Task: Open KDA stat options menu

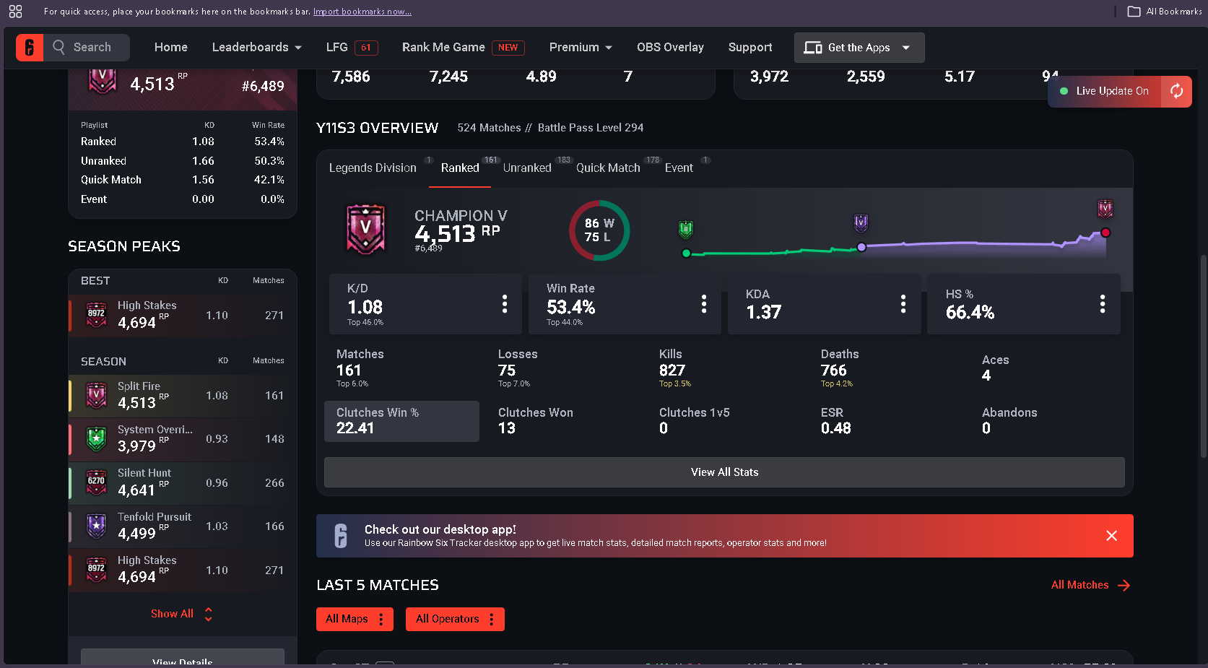Action: [x=903, y=304]
